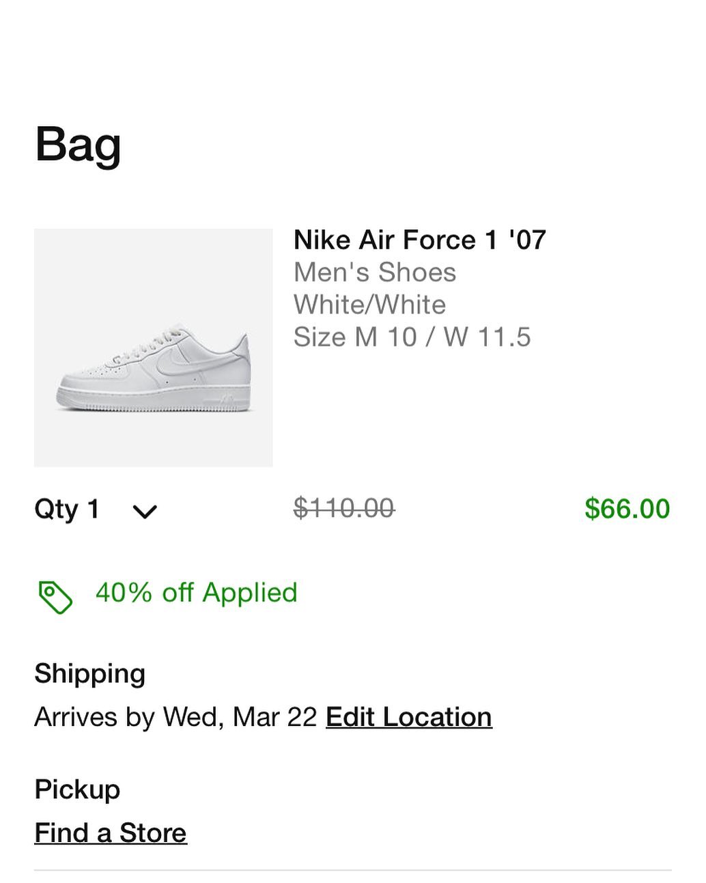The height and width of the screenshot is (883, 706).
Task: Click the green $66.00 sale price
Action: click(627, 509)
